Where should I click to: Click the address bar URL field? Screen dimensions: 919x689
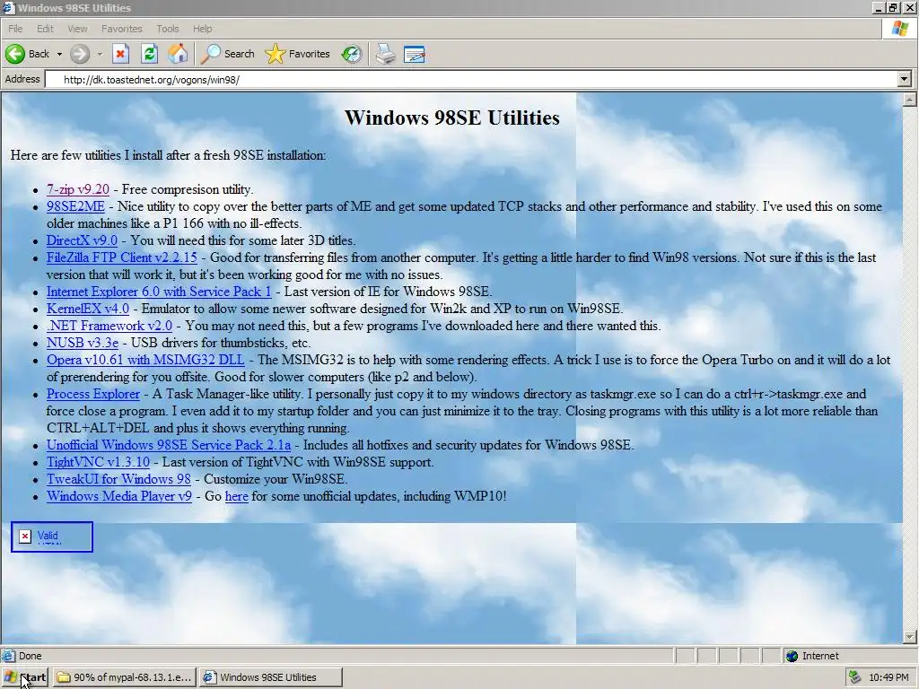[472, 79]
